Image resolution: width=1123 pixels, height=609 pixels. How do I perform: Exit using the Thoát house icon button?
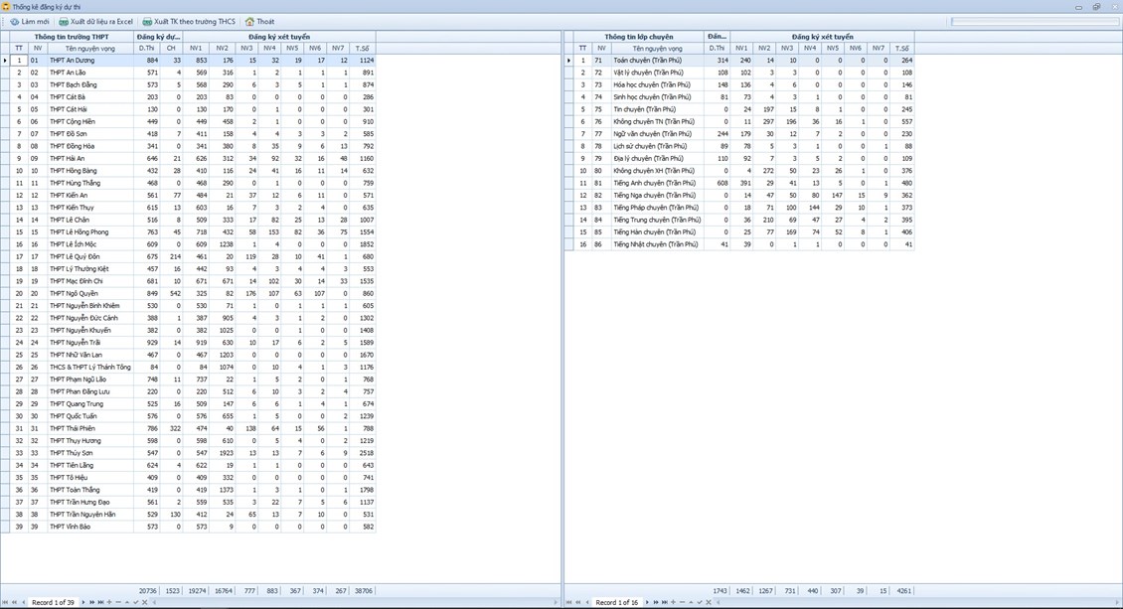(x=259, y=21)
